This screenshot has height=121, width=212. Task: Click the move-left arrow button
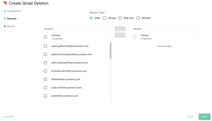coord(120,35)
